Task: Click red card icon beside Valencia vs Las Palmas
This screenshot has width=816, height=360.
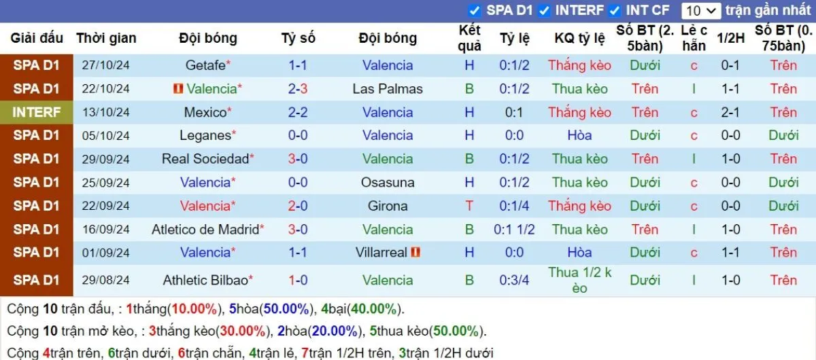Action: pyautogui.click(x=178, y=89)
